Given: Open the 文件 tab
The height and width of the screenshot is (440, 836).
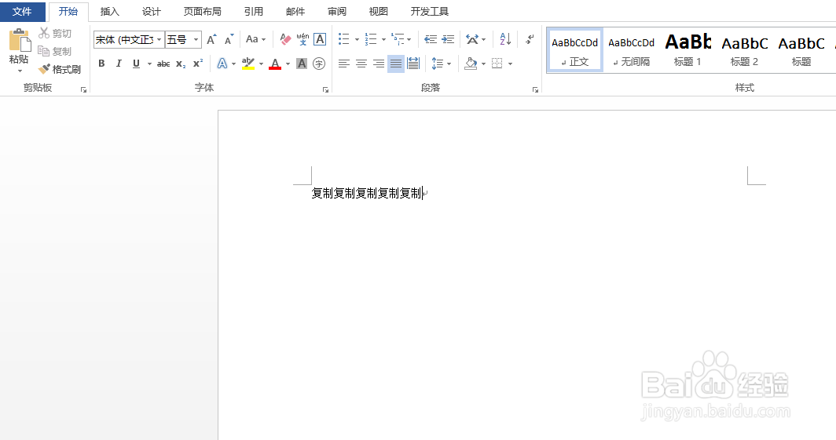Looking at the screenshot, I should 22,11.
